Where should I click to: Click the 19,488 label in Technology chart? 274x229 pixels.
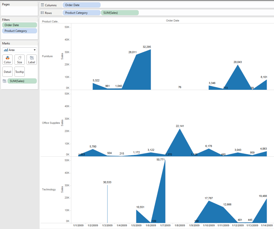pyautogui.click(x=263, y=196)
